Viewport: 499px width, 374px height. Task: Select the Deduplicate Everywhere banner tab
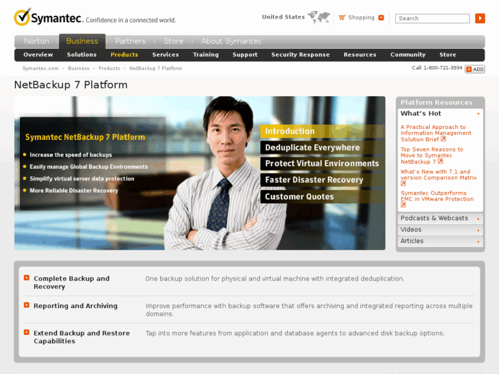point(323,148)
